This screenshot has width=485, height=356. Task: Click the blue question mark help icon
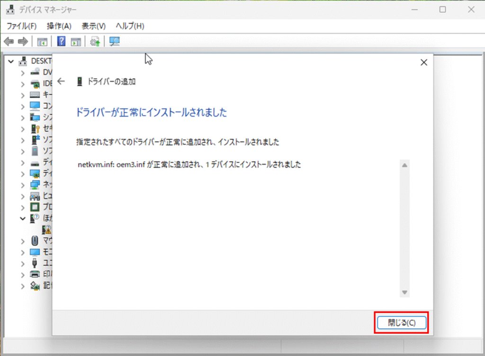coord(61,42)
